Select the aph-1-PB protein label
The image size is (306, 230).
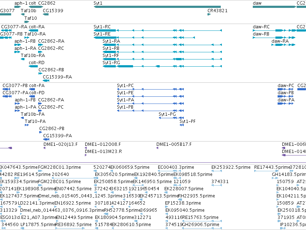[25, 100]
